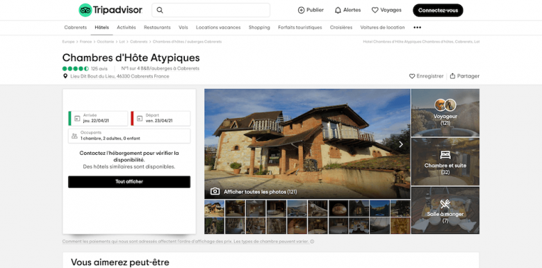The image size is (542, 268).
Task: Click the Tripadvisor owl logo
Action: tap(85, 10)
